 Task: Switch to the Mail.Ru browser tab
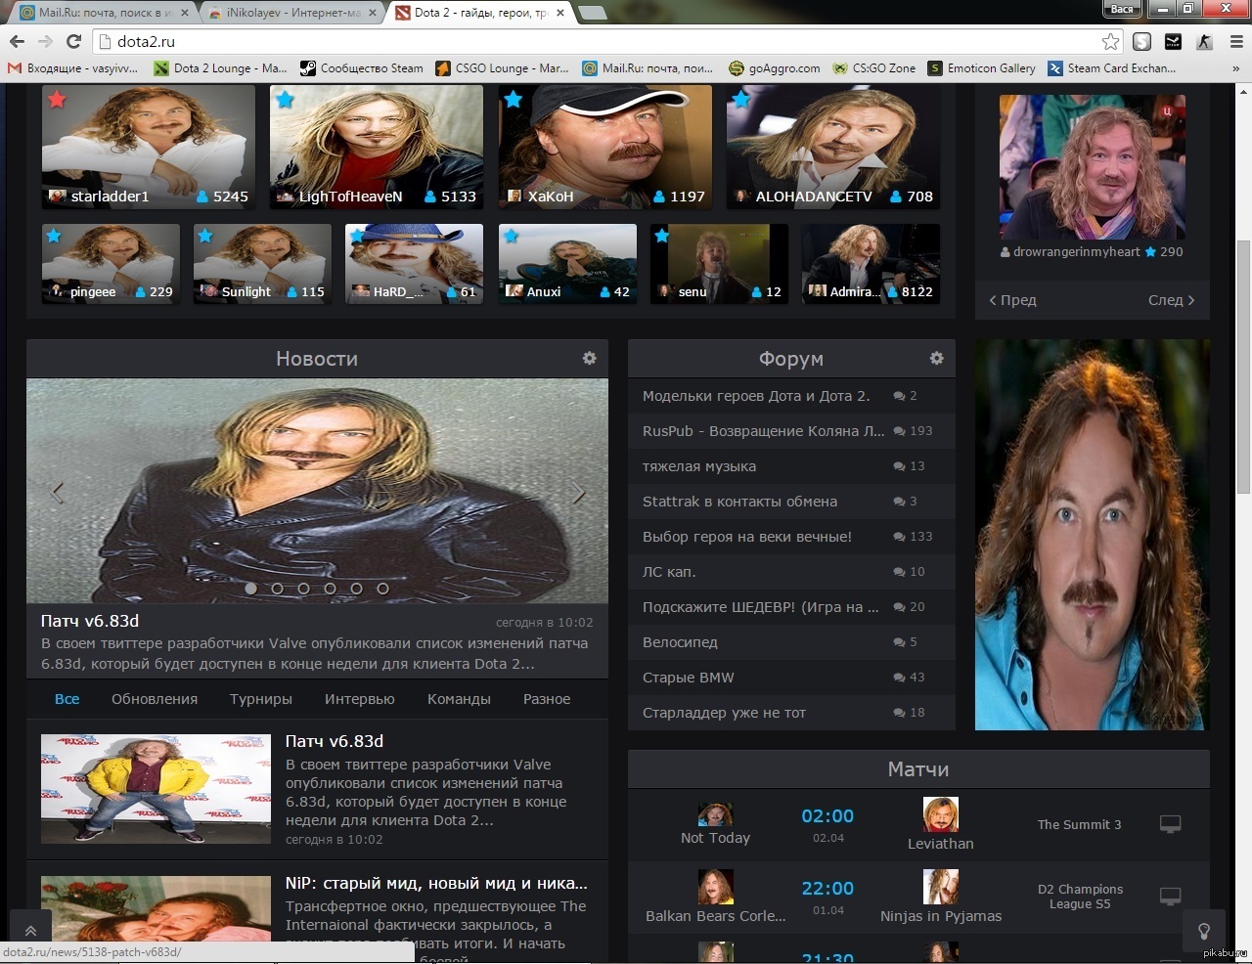(x=105, y=13)
